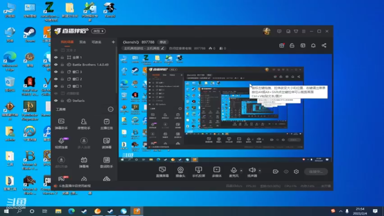Click the source list scrollbar
The image size is (384, 216).
point(116,71)
